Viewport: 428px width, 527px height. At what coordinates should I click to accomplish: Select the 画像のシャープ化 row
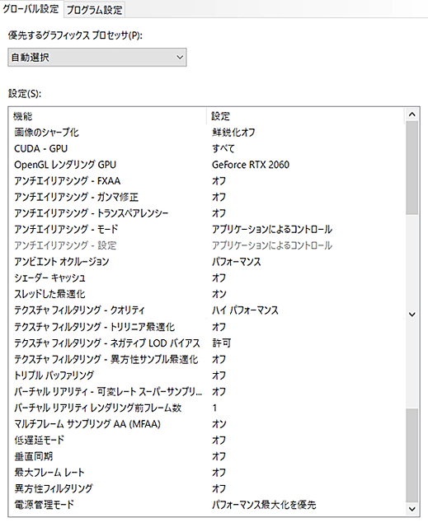[x=207, y=132]
